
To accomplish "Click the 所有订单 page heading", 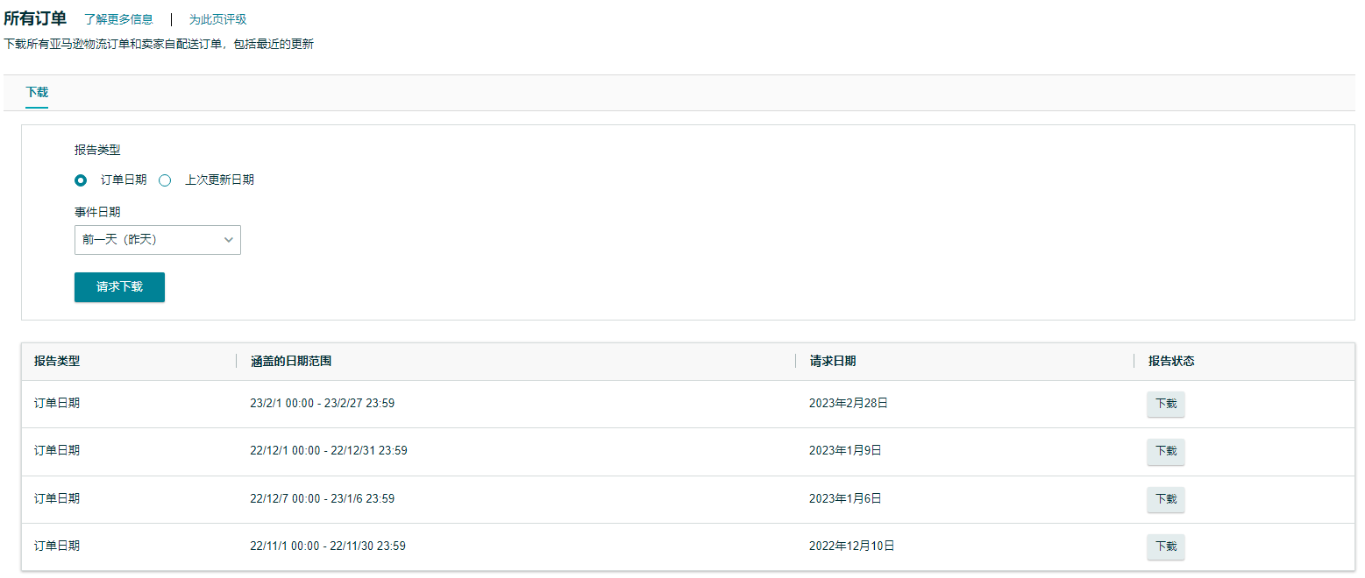I will (35, 18).
